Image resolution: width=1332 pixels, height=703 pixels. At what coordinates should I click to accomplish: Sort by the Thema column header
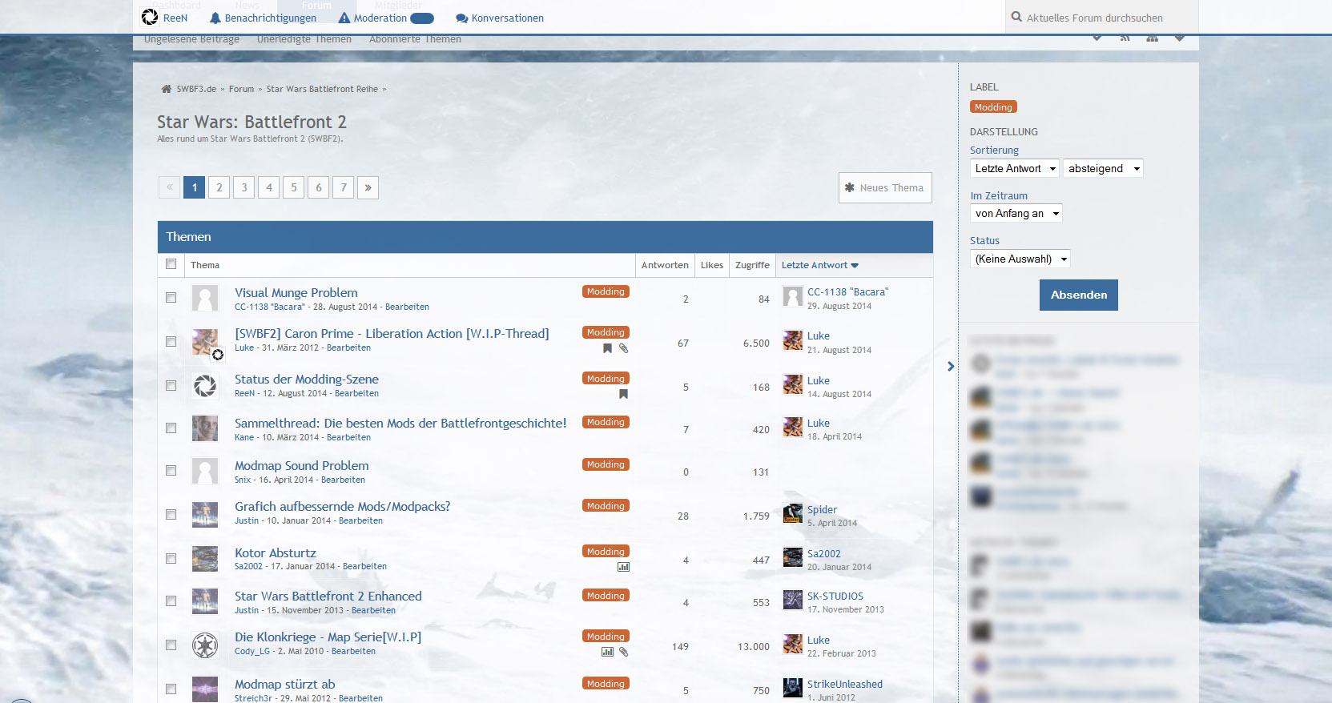tap(205, 265)
